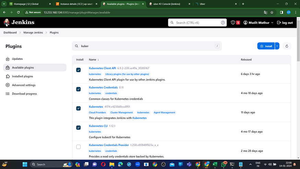Click the Library plugins tag

click(127, 74)
